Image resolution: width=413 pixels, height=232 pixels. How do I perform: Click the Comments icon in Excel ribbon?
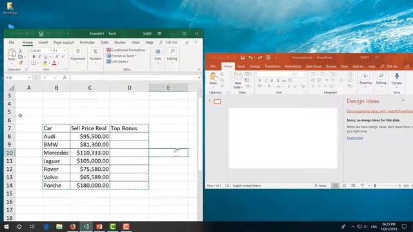196,43
